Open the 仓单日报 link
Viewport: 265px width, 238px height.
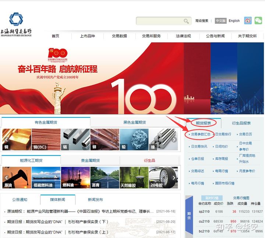(x=197, y=159)
